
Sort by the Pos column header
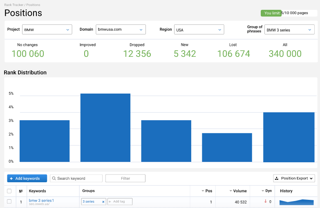coord(207,191)
